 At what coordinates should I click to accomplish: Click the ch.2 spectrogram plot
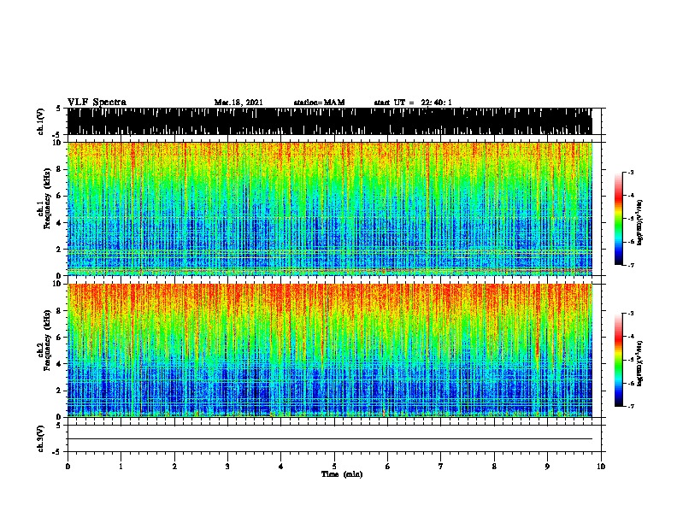tap(330, 350)
